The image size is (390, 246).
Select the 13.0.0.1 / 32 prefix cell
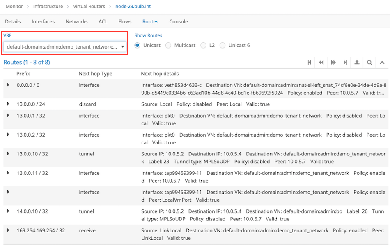[31, 116]
